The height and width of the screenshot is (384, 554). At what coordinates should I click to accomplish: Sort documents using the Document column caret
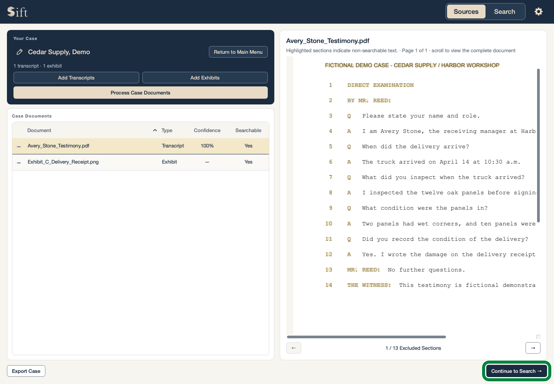(155, 130)
